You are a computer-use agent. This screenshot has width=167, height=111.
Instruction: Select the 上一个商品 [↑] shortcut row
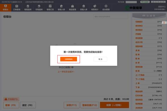tap(149, 75)
